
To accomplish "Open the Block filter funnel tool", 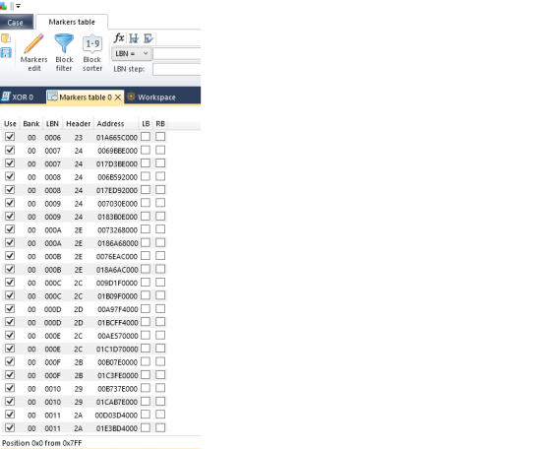I will 64,52.
